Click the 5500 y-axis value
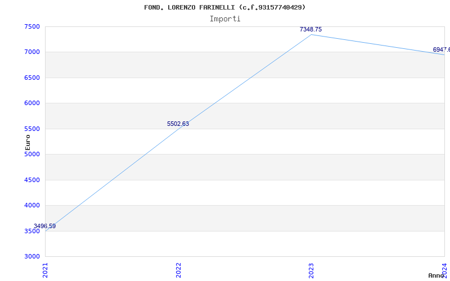Screen dimensions: 450x281 click(x=32, y=129)
